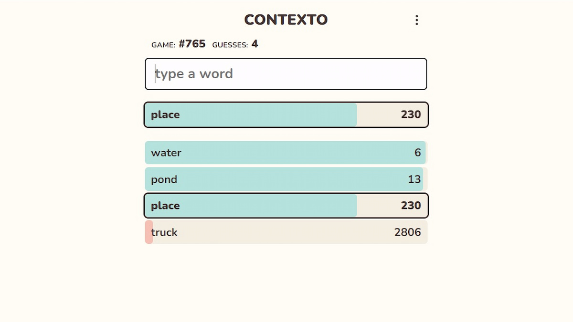Viewport: 573px width, 322px height.
Task: Click the guesses count 4
Action: (255, 44)
